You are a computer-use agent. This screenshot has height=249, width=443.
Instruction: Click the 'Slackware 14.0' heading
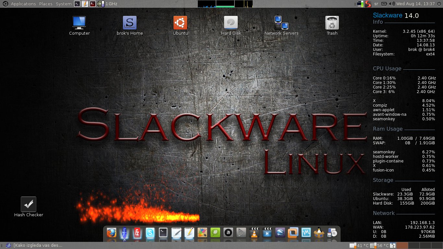pos(396,15)
